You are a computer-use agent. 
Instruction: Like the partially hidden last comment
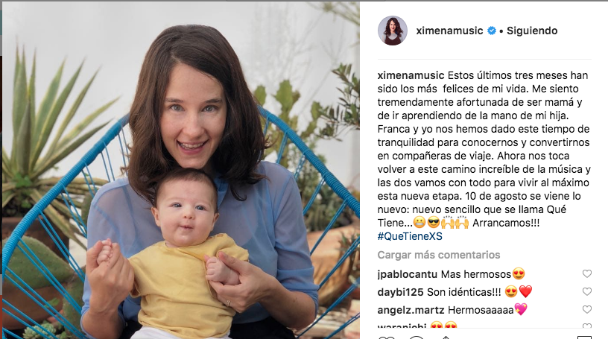[x=586, y=326]
